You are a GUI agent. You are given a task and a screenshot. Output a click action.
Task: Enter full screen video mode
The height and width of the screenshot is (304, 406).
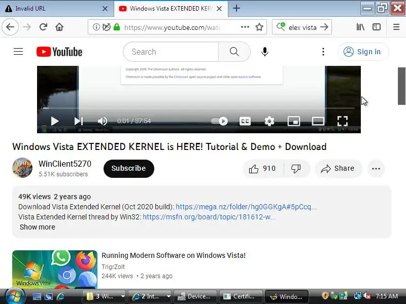click(x=343, y=121)
